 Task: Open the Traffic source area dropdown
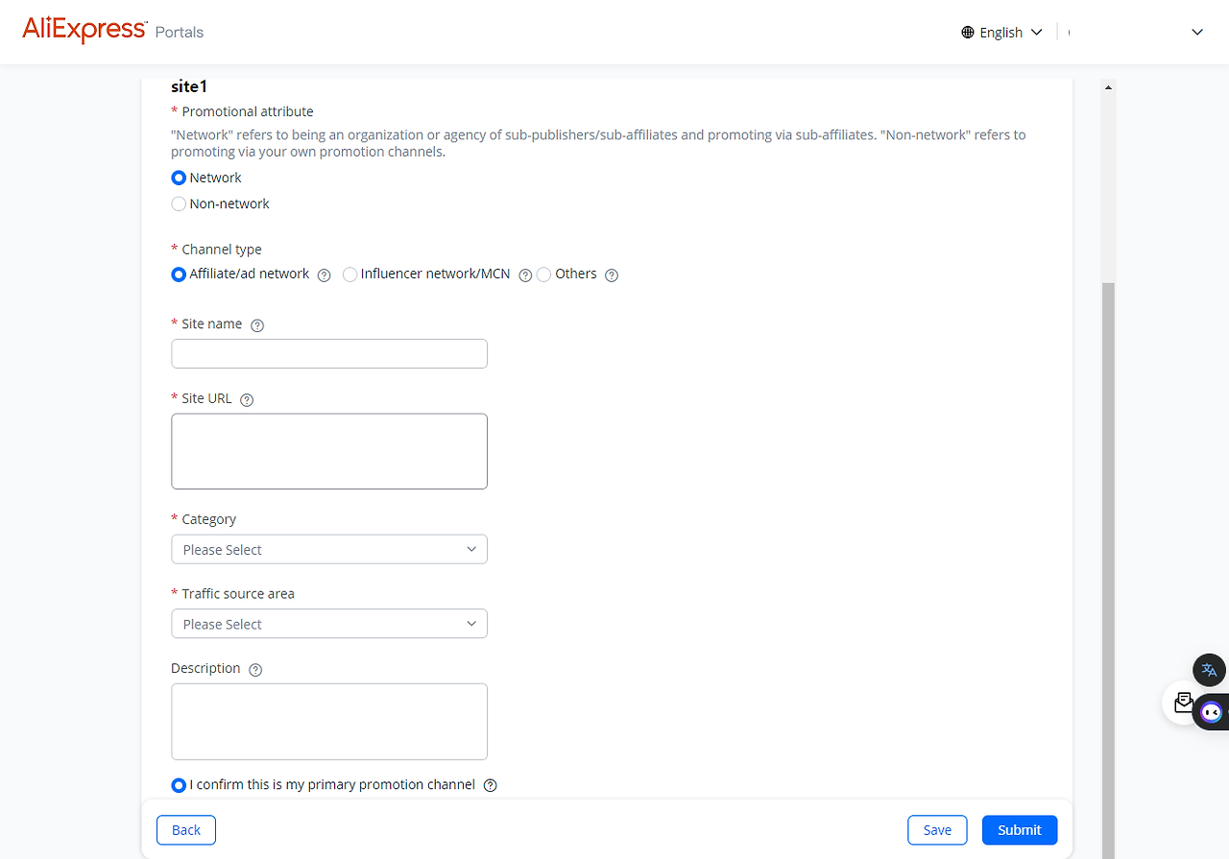point(329,624)
